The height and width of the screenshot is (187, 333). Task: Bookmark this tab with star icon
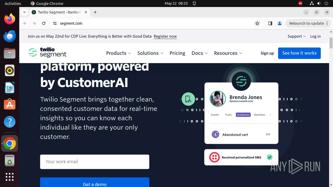tap(257, 23)
